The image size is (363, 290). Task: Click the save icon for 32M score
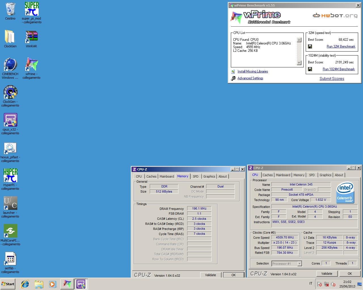[x=310, y=46]
